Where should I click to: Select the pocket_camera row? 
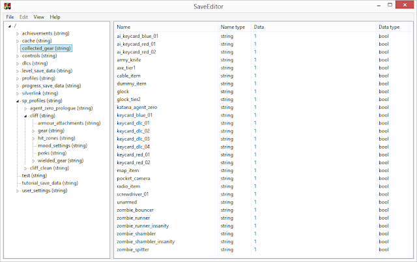(135, 178)
